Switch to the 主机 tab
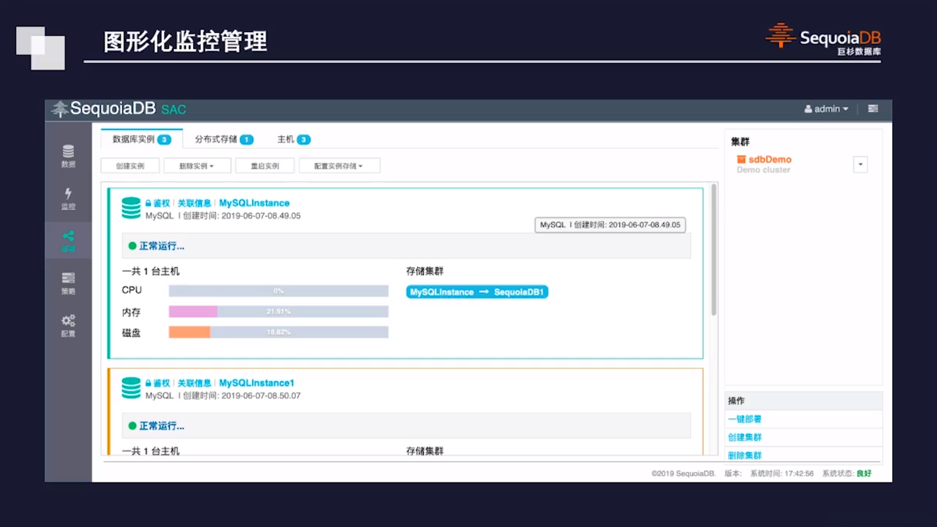 293,140
